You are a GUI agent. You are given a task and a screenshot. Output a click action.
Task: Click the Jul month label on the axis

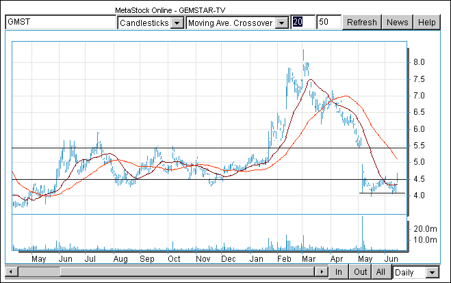pos(90,259)
